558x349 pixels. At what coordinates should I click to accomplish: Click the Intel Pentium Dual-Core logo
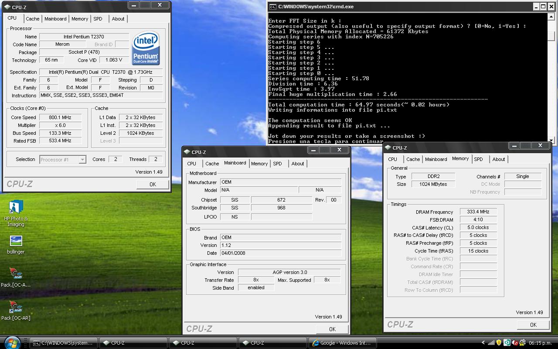pos(146,48)
